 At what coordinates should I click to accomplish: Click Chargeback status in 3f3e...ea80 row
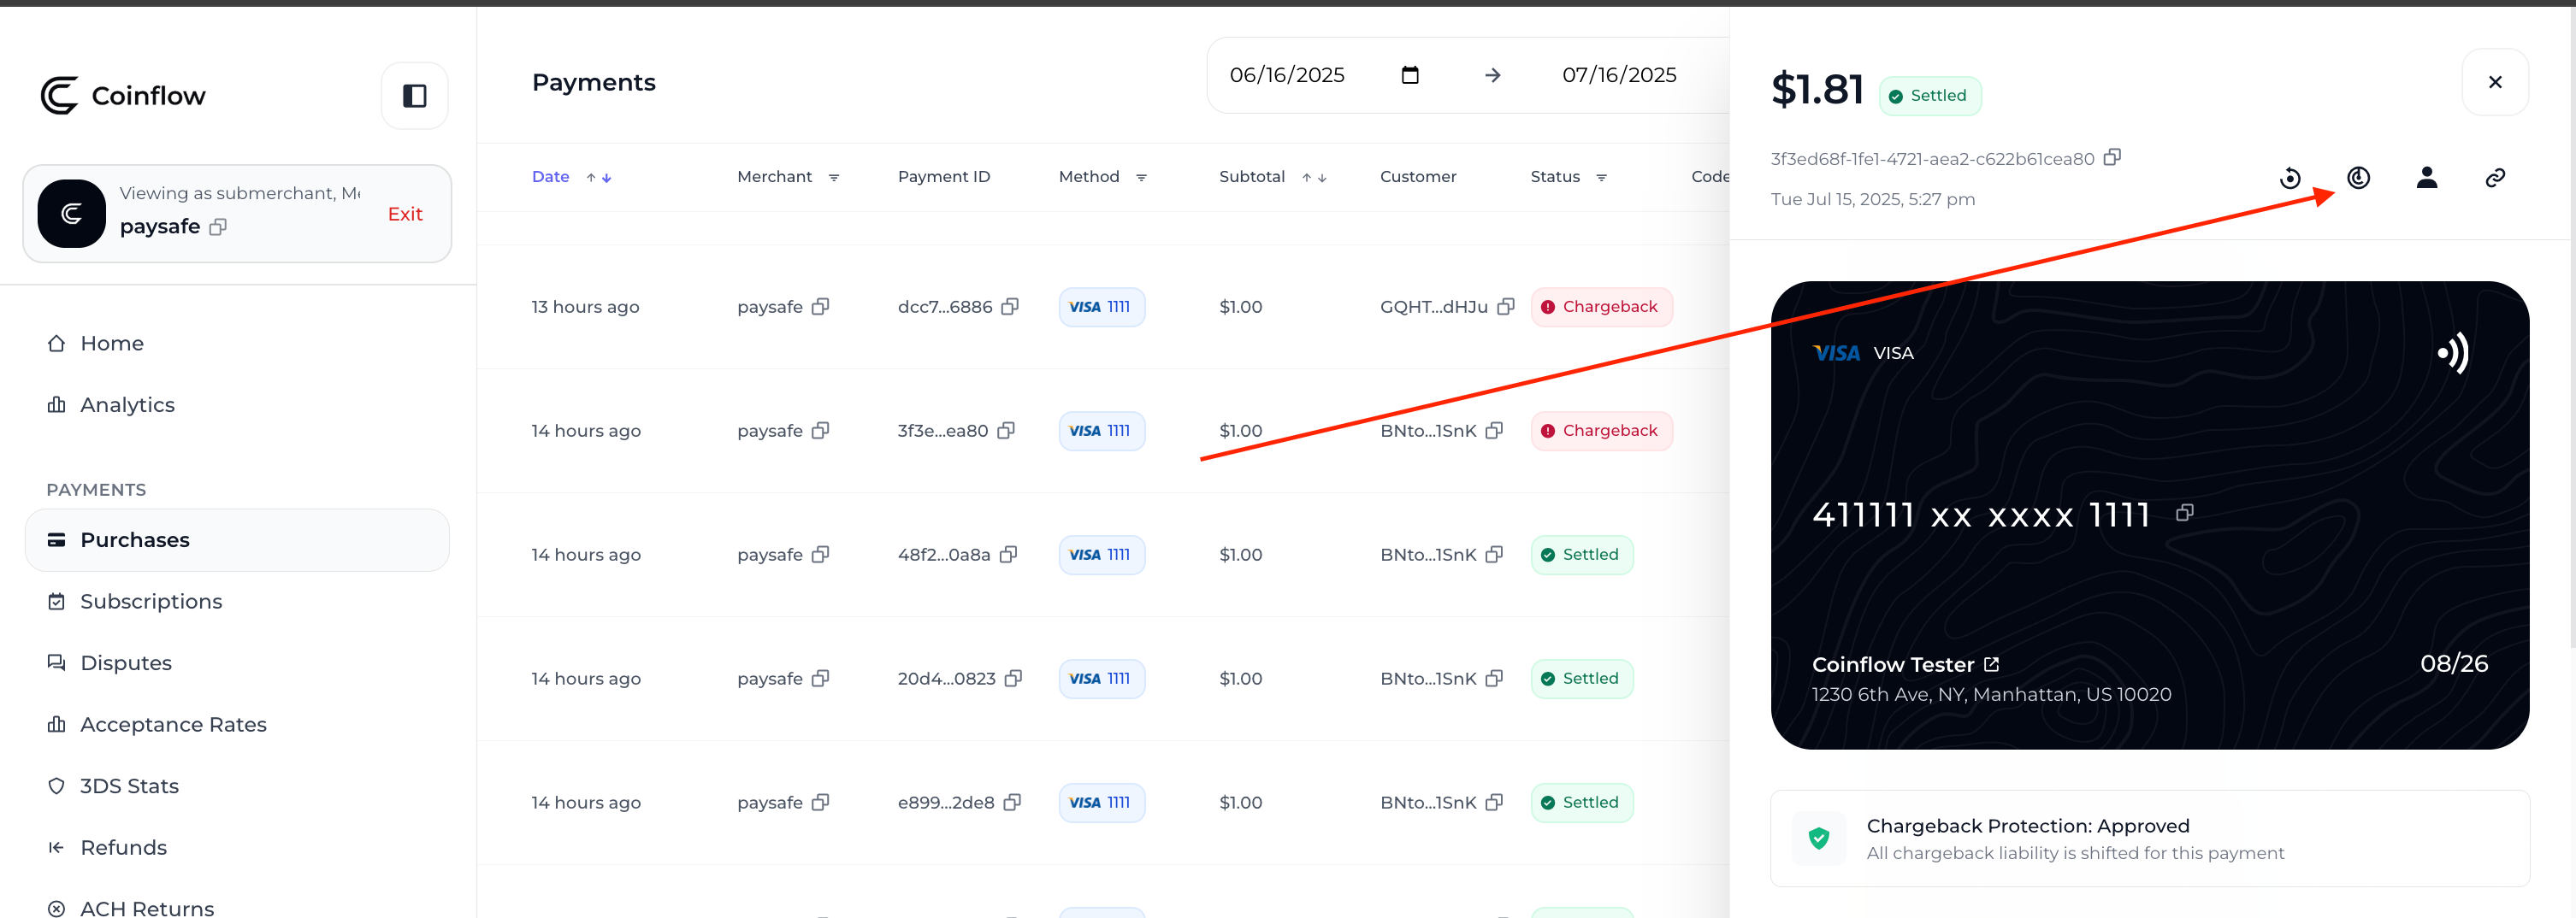coord(1601,431)
